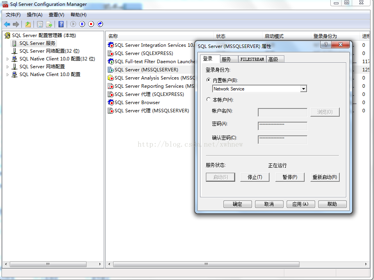
Task: Click the 帐户名(N) input field
Action: pyautogui.click(x=283, y=112)
